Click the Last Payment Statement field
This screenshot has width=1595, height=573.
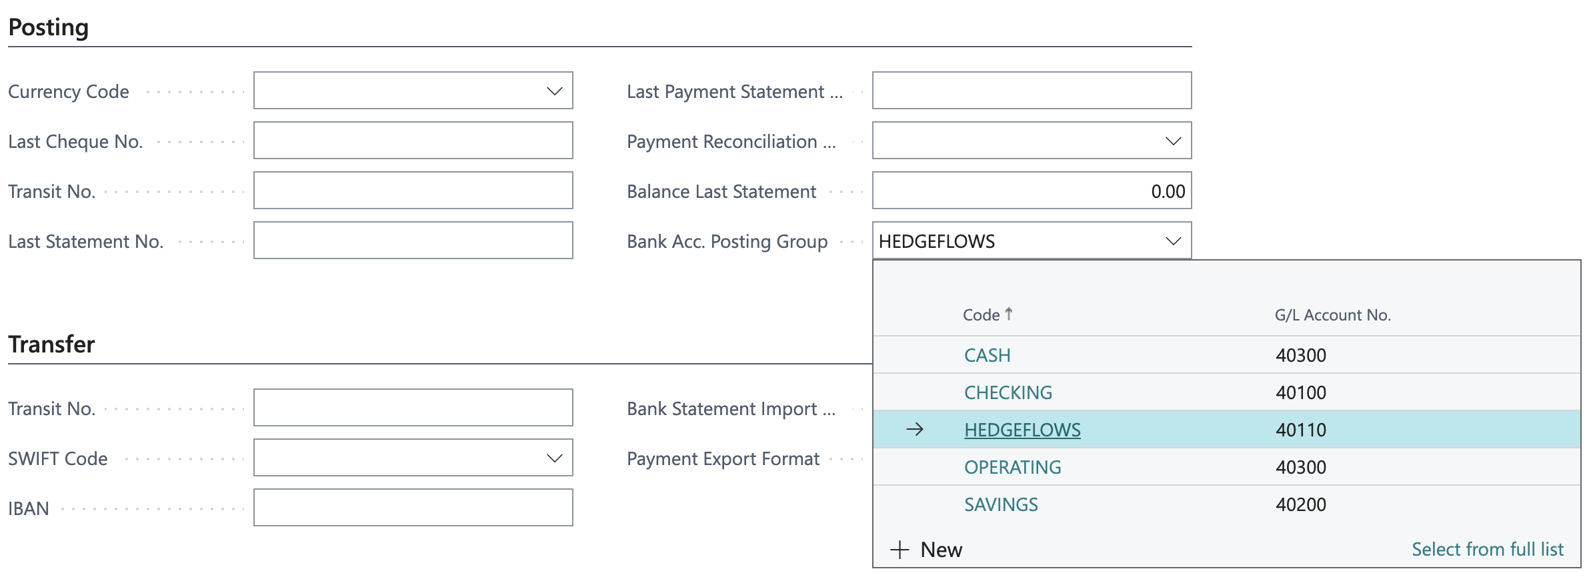click(x=1031, y=91)
